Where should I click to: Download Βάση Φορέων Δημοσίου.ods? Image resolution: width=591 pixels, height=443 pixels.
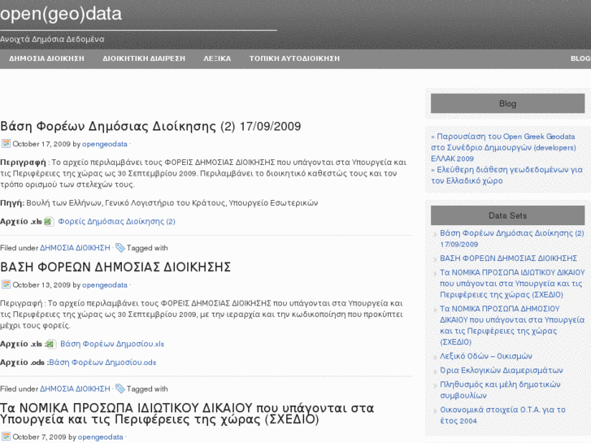(102, 363)
